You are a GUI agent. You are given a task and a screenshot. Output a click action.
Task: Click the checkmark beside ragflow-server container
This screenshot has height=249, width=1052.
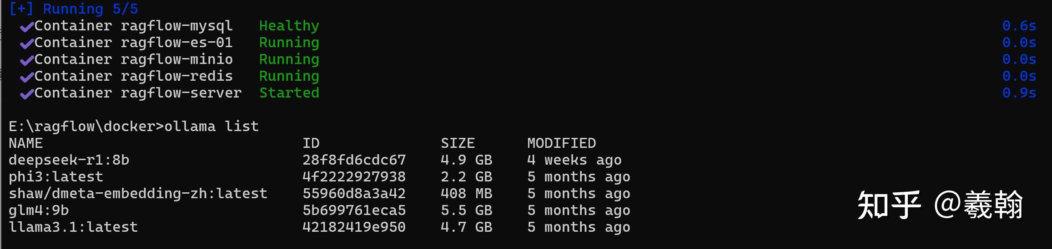pos(27,94)
